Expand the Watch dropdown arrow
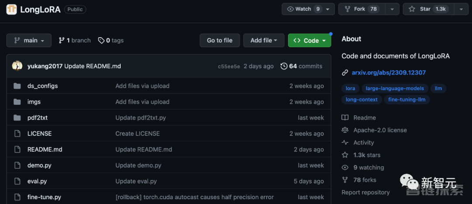Image resolution: width=472 pixels, height=204 pixels. click(327, 9)
